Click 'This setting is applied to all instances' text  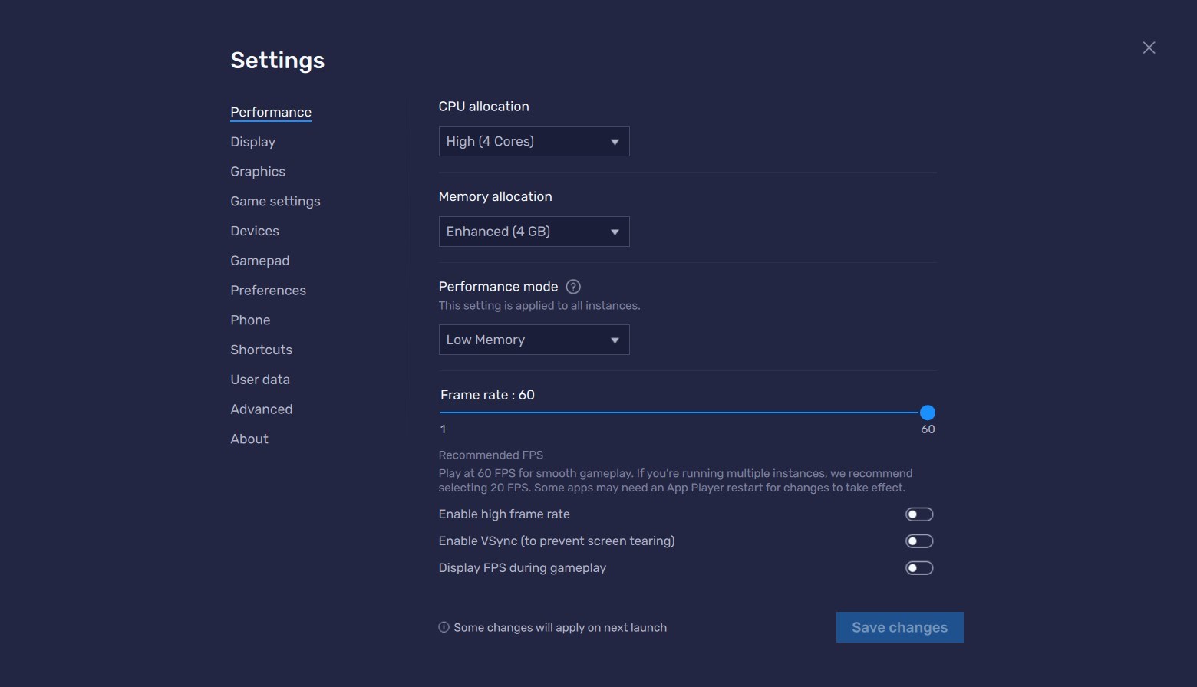[x=539, y=305]
